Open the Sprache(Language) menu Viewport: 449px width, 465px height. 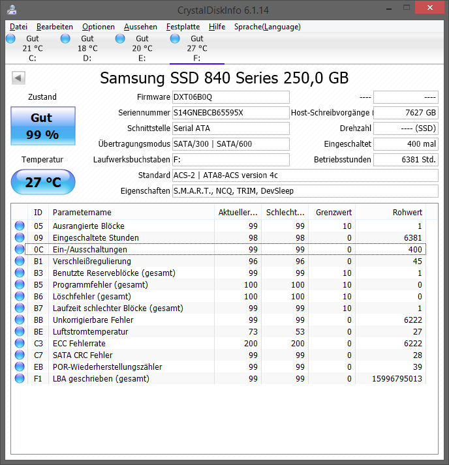click(267, 27)
